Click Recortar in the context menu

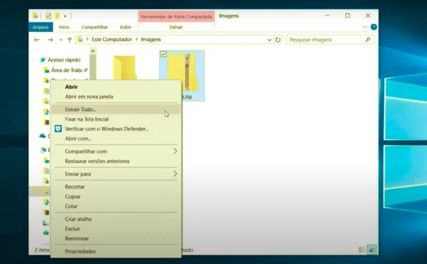[x=75, y=187]
